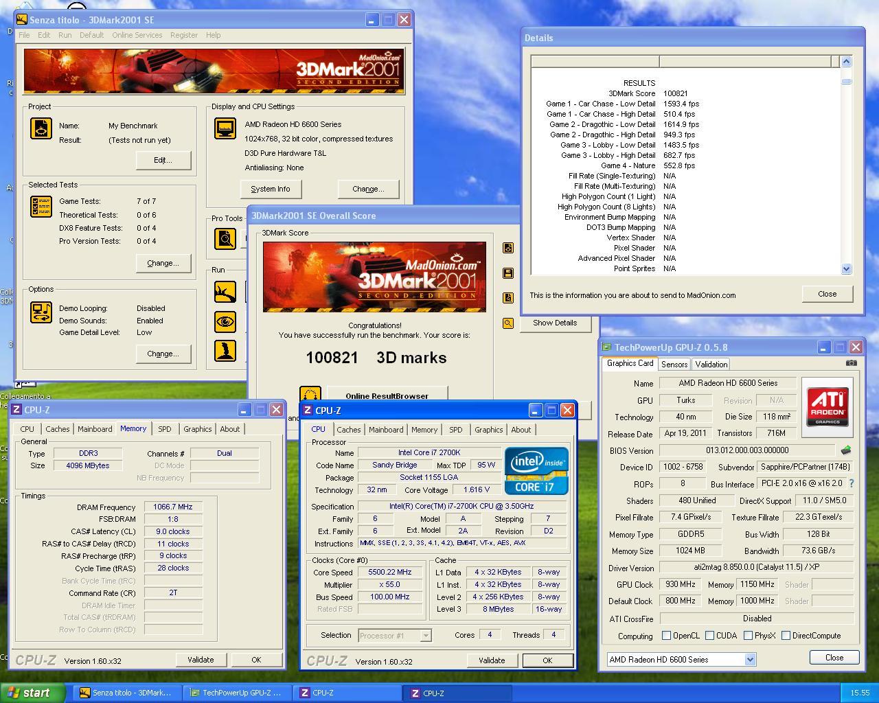This screenshot has height=703, width=879.
Task: Click the magnifier icon beside Show Details
Action: (508, 323)
